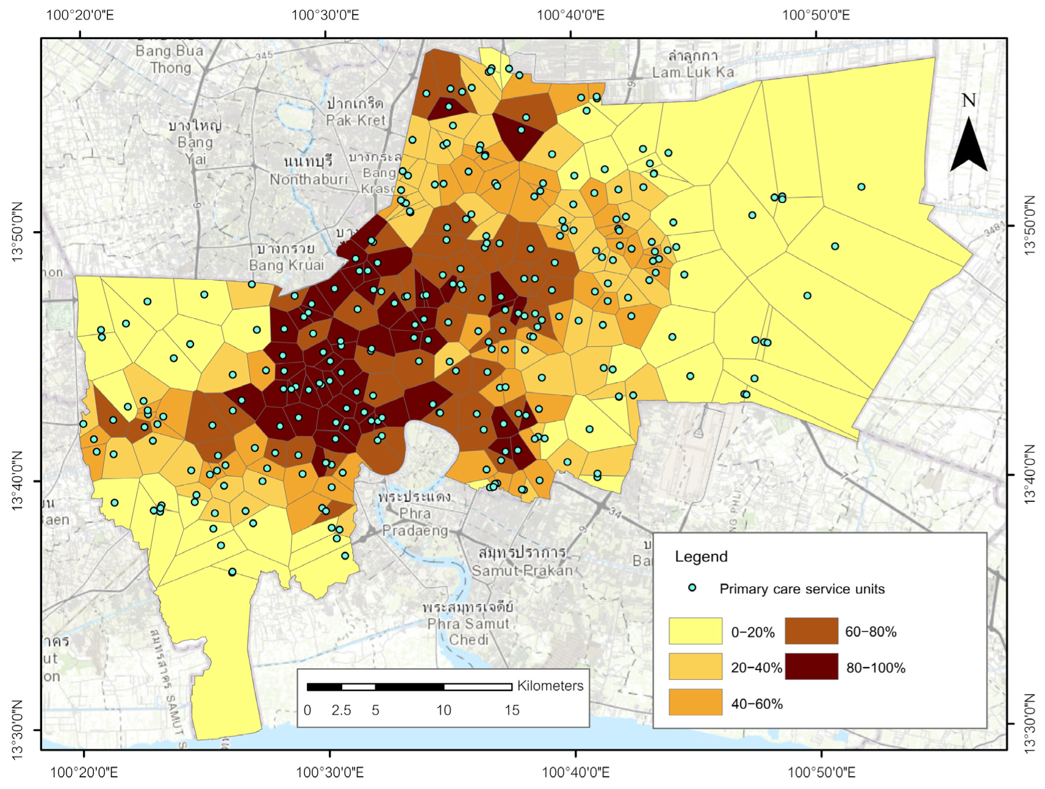Click the Samut Prakan place name

522,571
